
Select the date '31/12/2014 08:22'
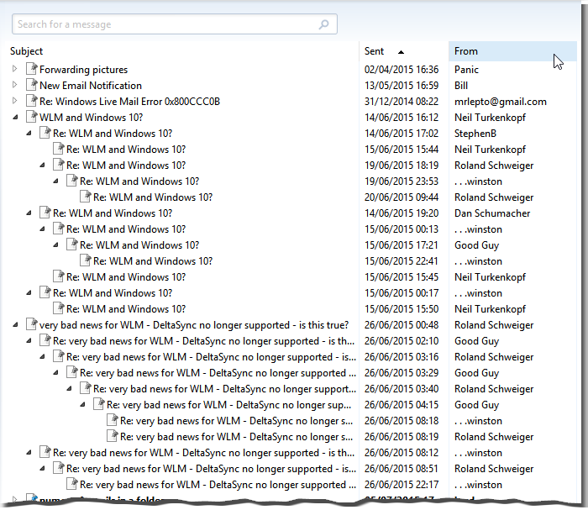click(402, 102)
